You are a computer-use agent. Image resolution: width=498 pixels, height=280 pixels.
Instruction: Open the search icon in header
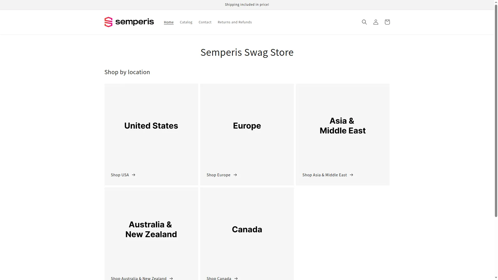[364, 22]
